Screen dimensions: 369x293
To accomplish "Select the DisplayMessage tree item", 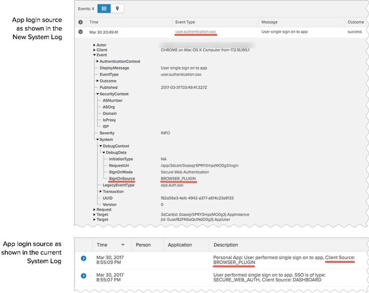I will (x=114, y=68).
